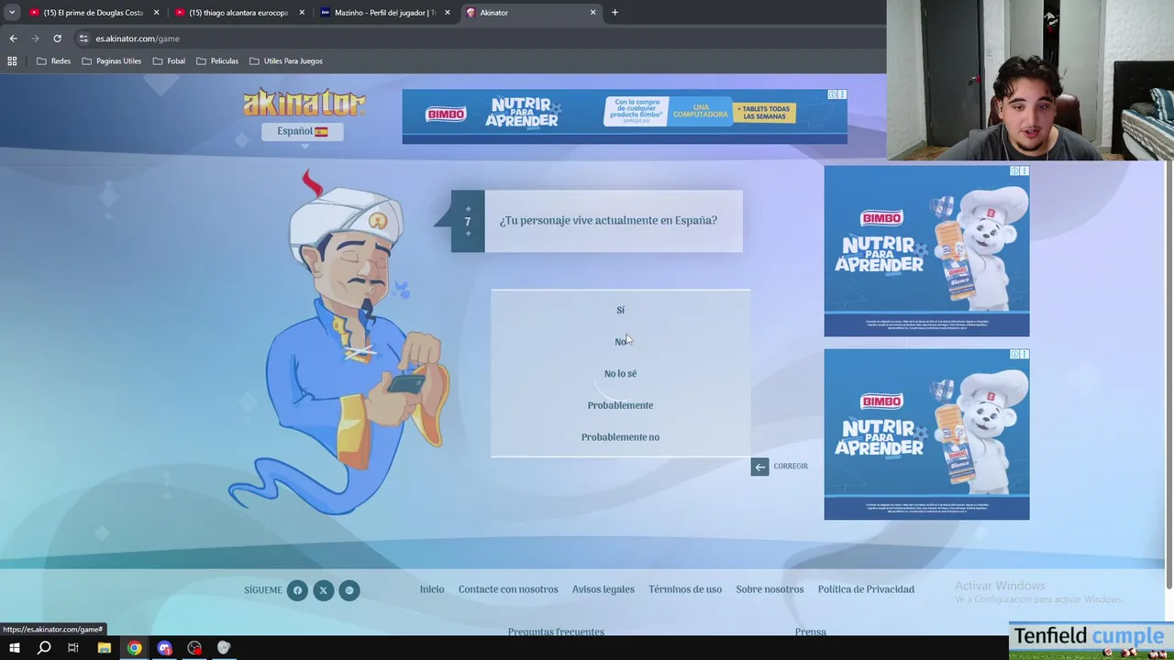Screen dimensions: 1174x660
Task: Close the thiago alcantara tab
Action: [302, 13]
